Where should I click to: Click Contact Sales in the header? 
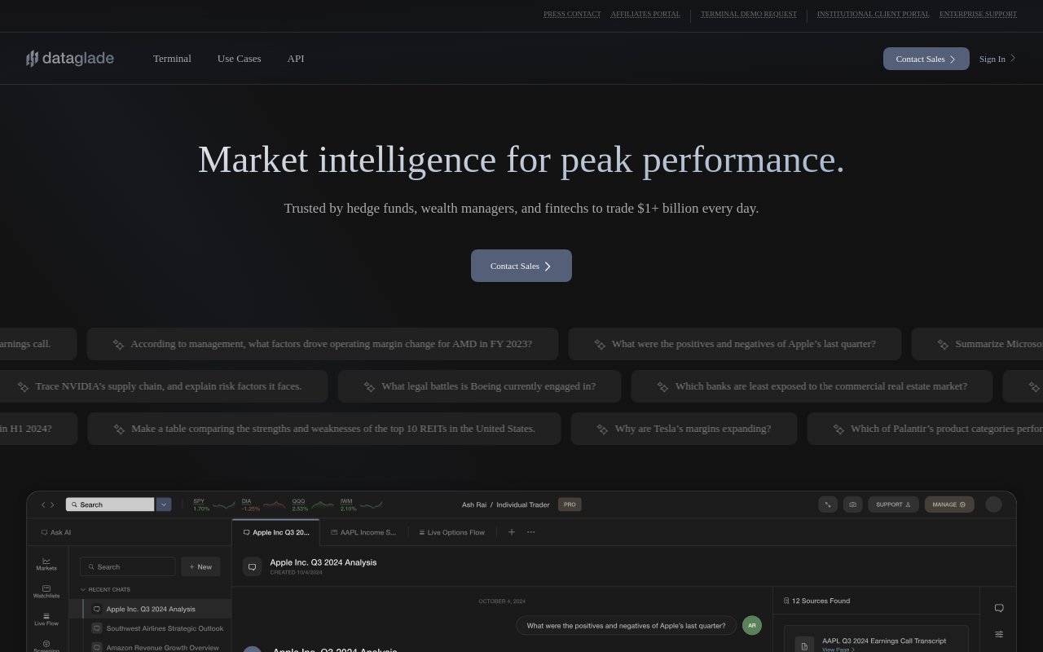tap(926, 59)
